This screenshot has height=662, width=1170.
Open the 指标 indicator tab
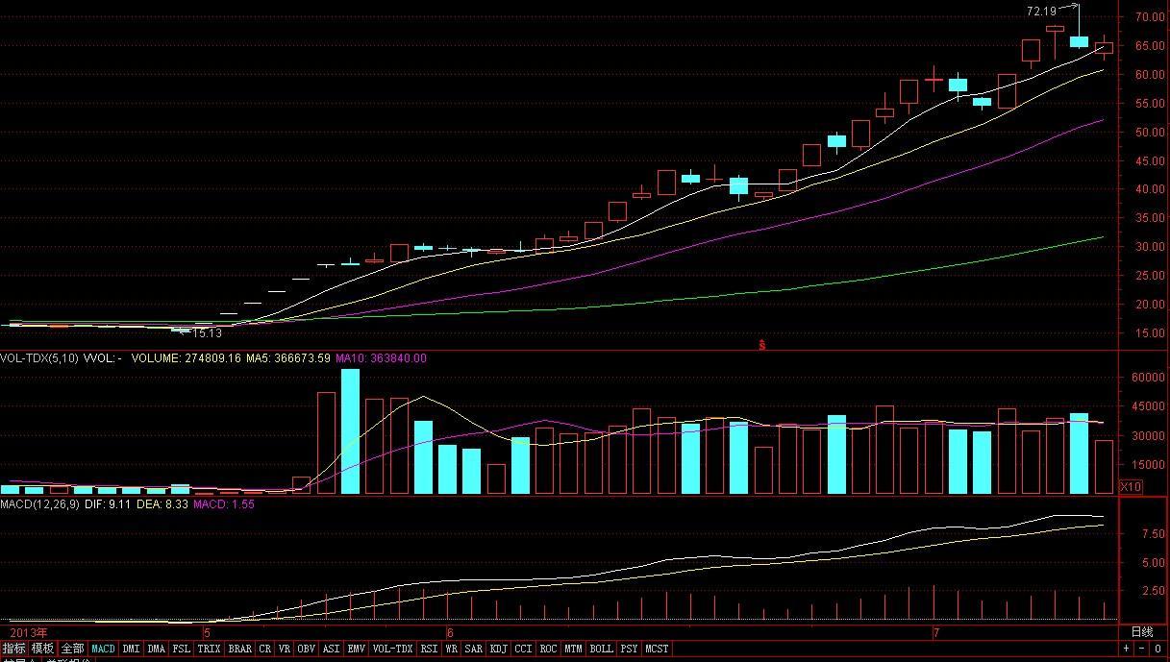[x=14, y=649]
